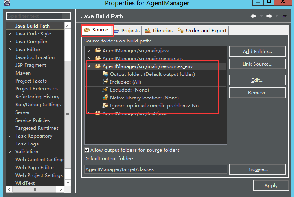Image resolution: width=294 pixels, height=197 pixels.
Task: Click Ignore optional compile problems icon
Action: 105,105
